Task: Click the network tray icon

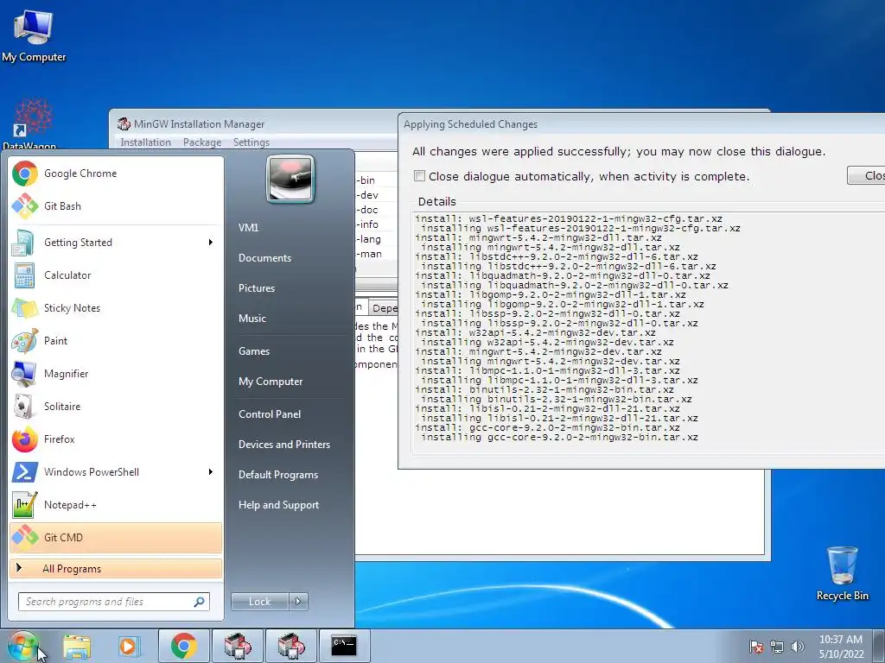Action: pos(777,647)
